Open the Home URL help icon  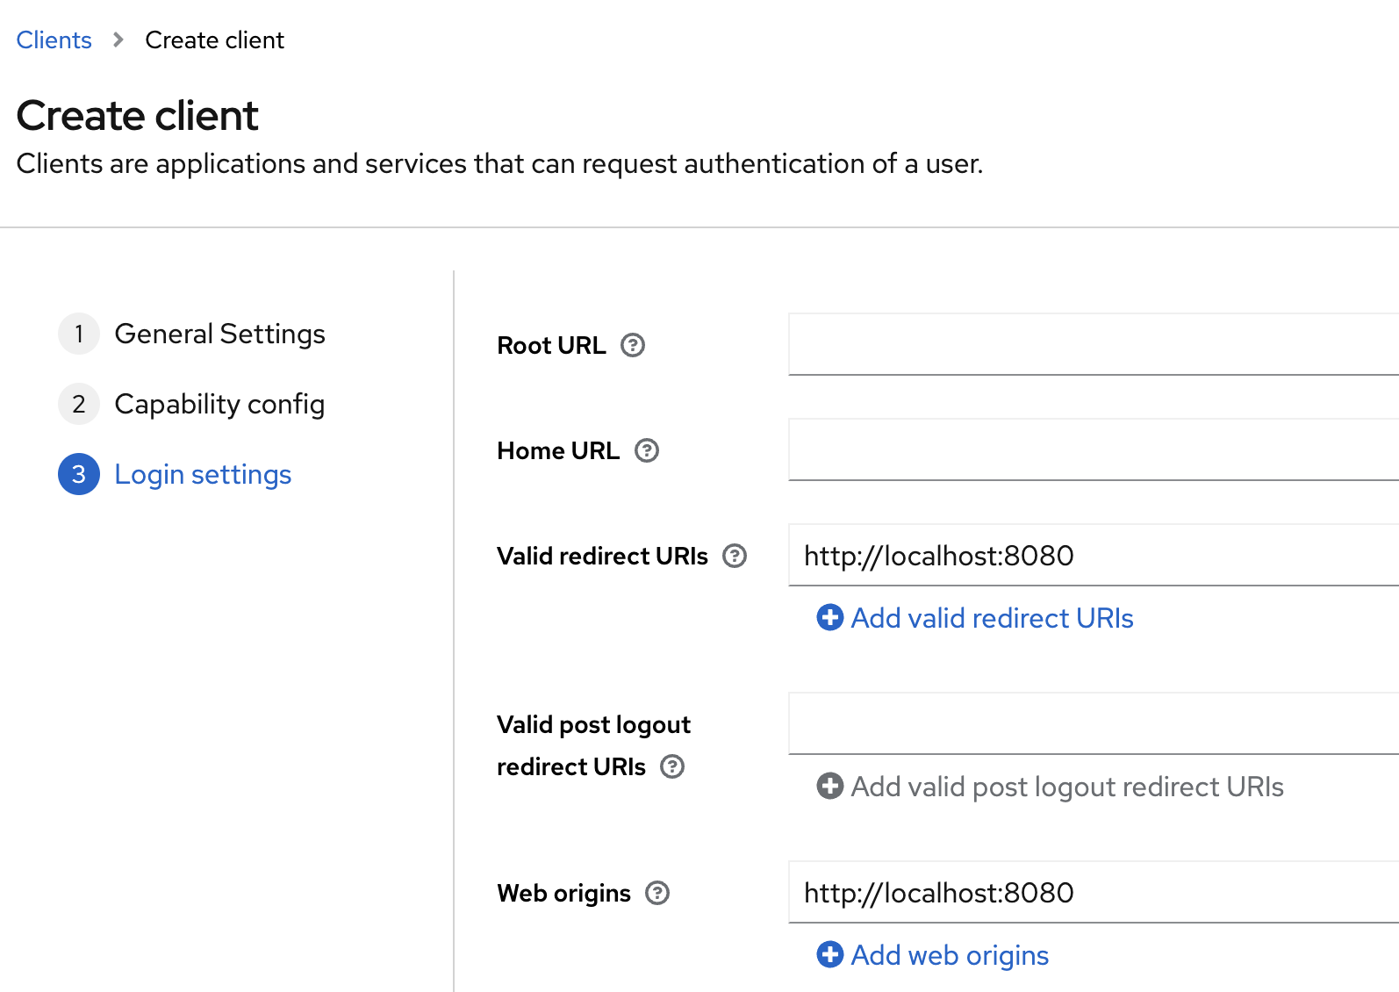[647, 450]
